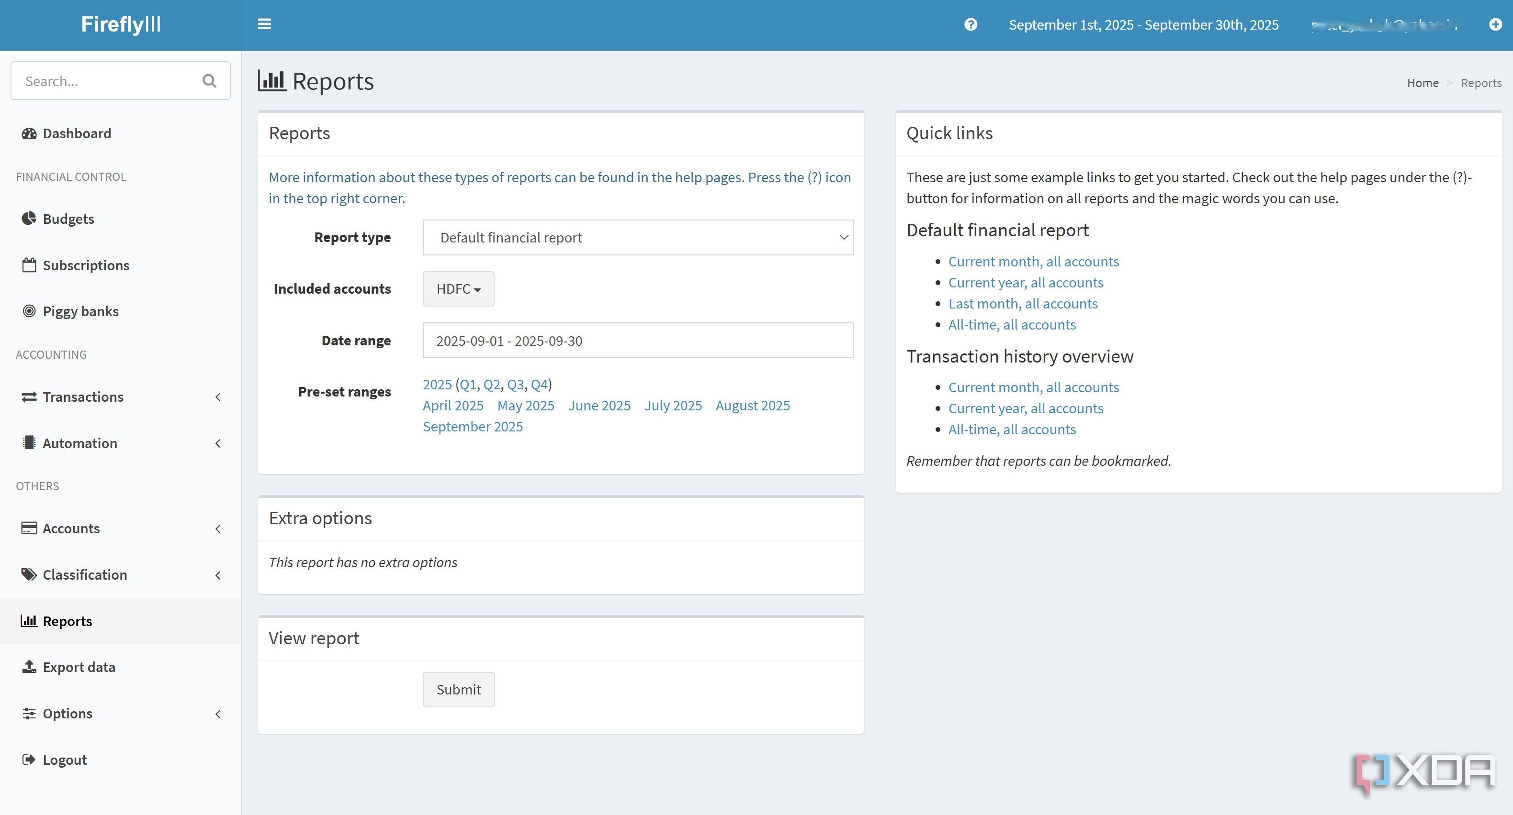Select the August 2025 pre-set range
Viewport: 1513px width, 815px height.
[x=752, y=406]
